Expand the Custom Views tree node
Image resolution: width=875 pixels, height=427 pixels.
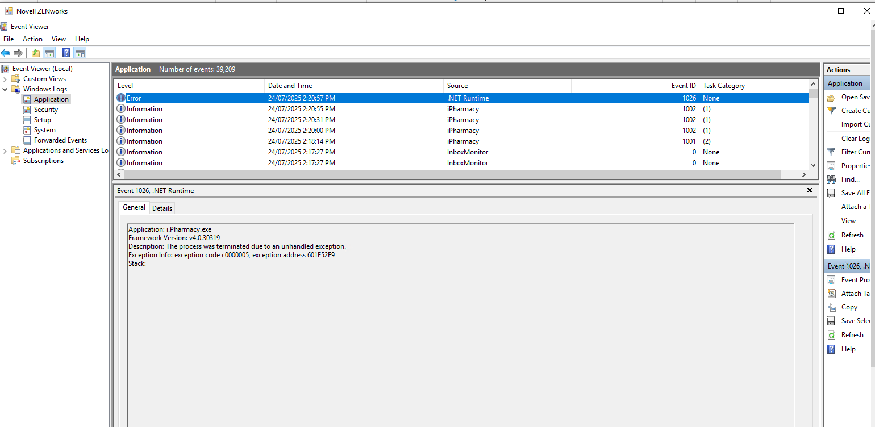pyautogui.click(x=5, y=79)
